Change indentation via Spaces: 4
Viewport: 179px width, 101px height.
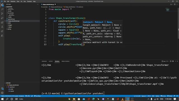tap(144, 96)
